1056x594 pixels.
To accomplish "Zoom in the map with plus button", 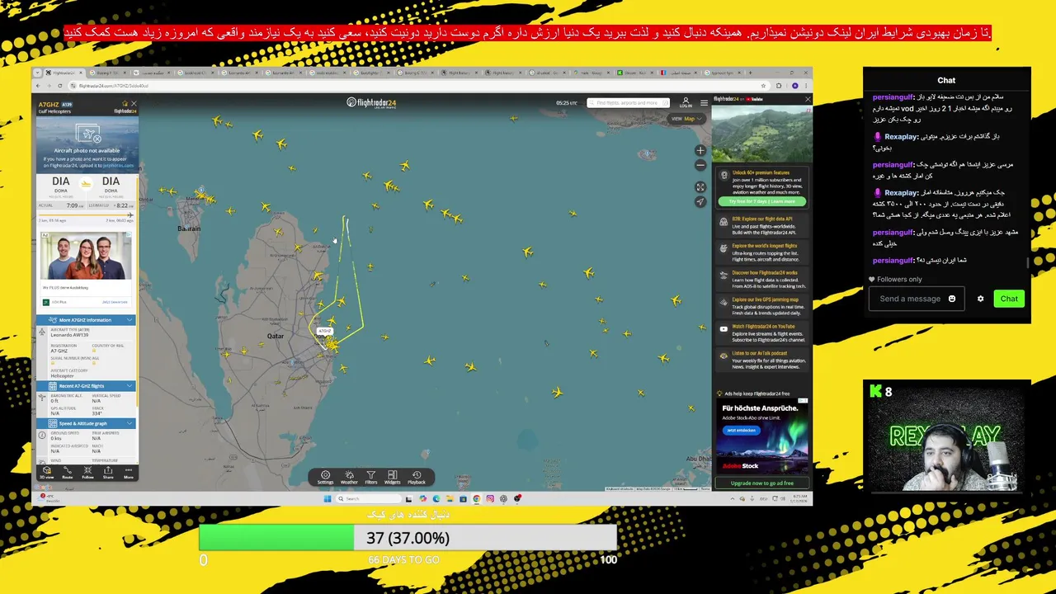I will 700,151.
